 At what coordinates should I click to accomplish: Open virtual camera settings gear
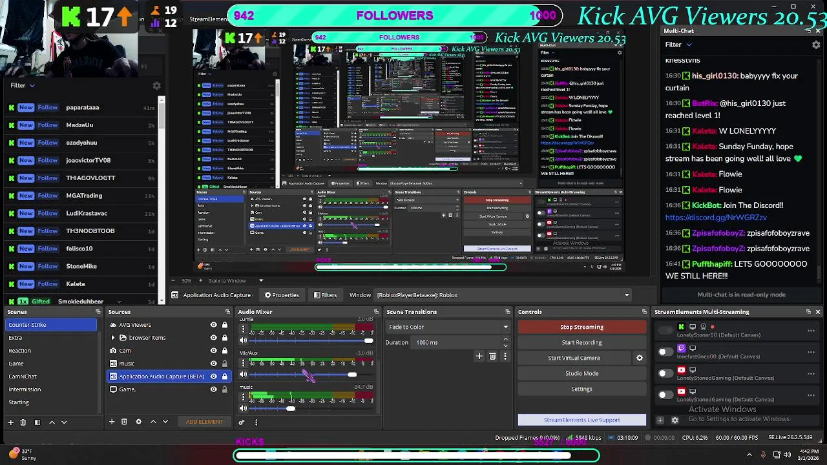640,358
